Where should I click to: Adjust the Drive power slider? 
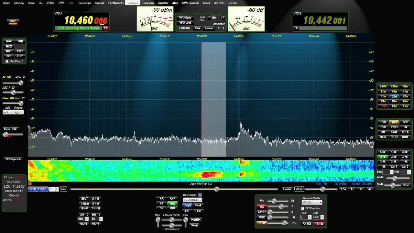(13, 103)
